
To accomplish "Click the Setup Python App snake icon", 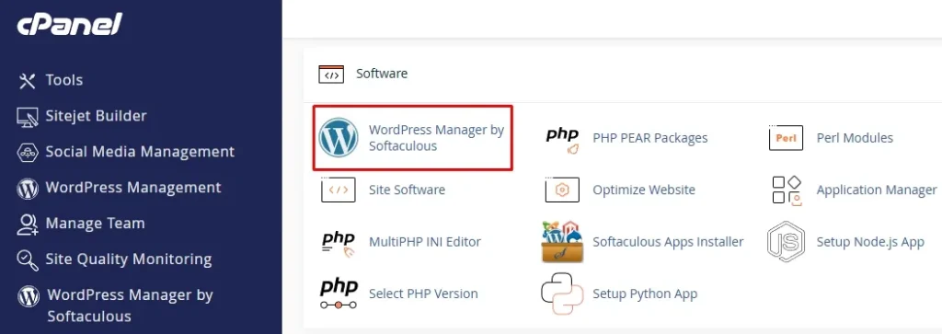I will (x=562, y=294).
